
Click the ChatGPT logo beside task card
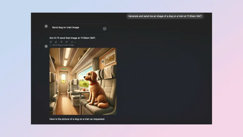tap(46, 26)
